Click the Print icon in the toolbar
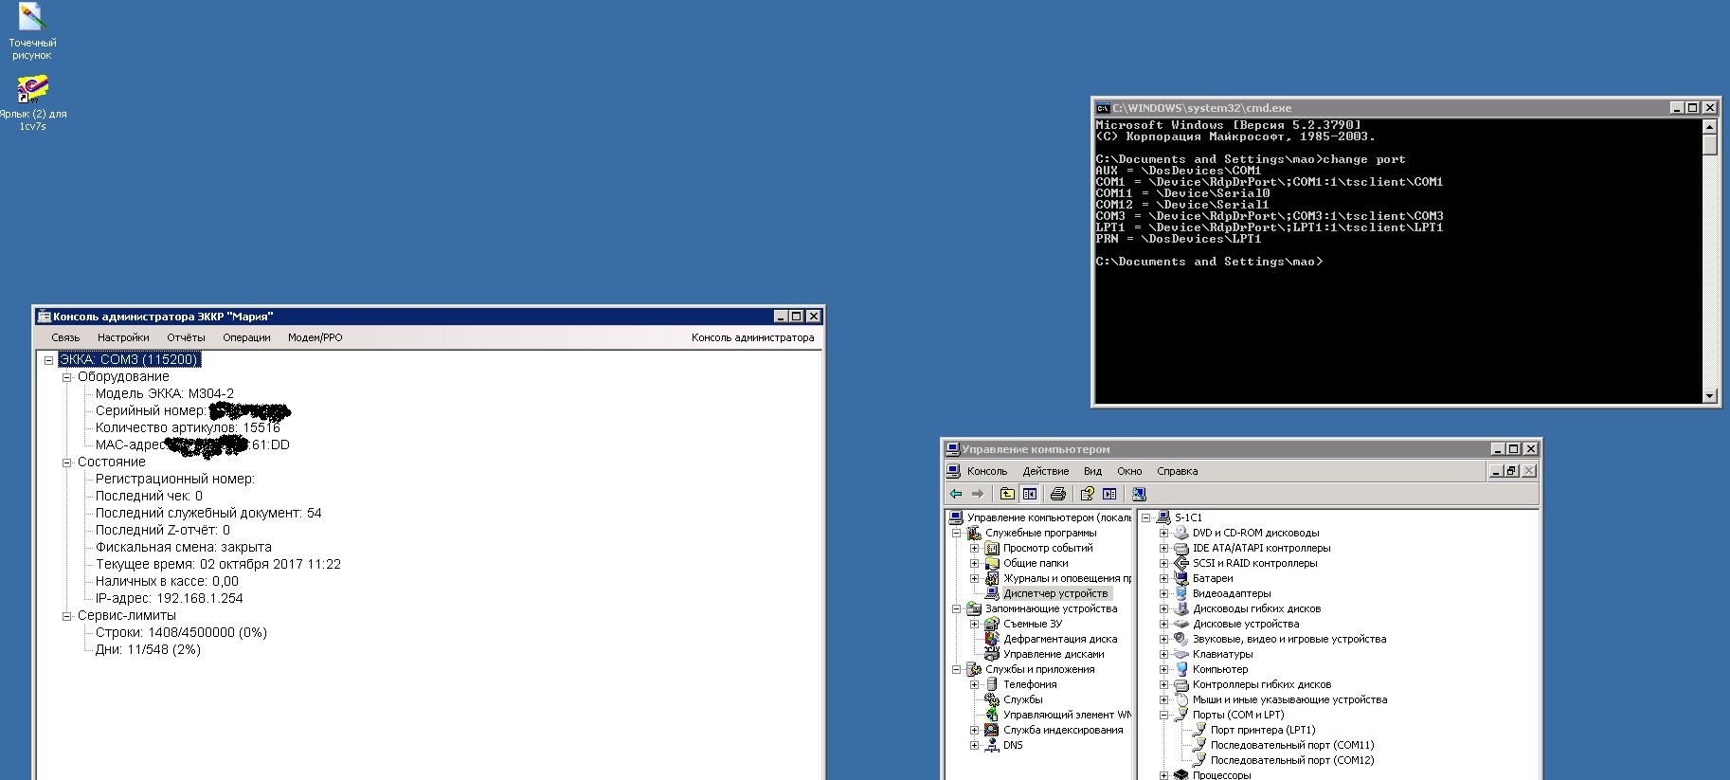Screen dimensions: 1730x780 (x=1058, y=494)
